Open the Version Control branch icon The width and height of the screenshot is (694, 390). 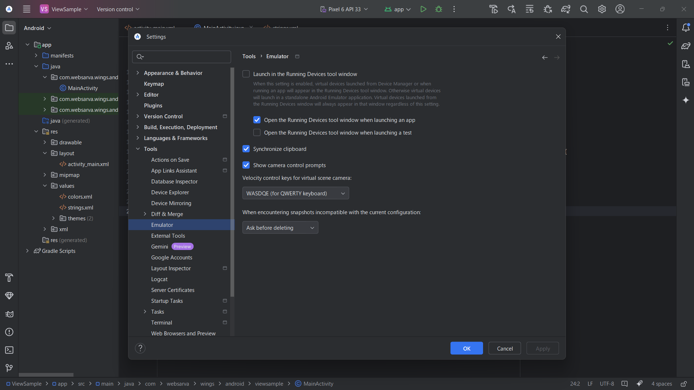tap(9, 368)
